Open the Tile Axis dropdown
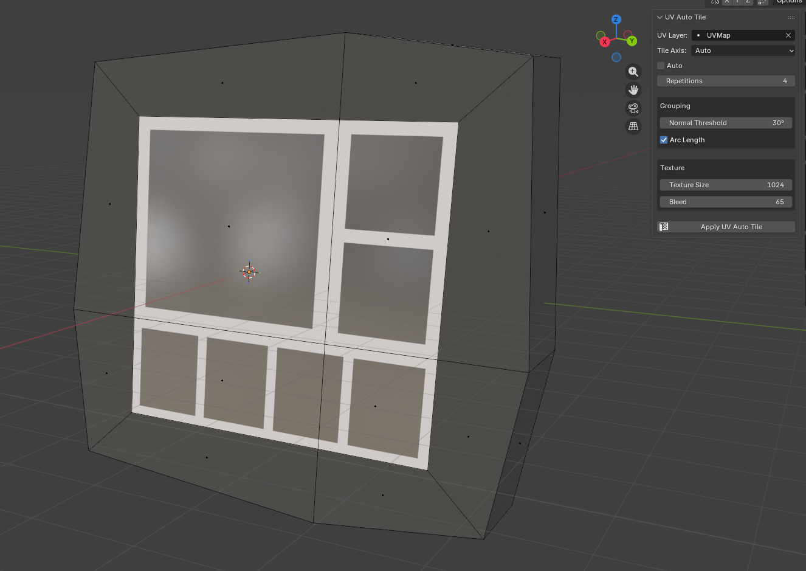 click(x=743, y=50)
